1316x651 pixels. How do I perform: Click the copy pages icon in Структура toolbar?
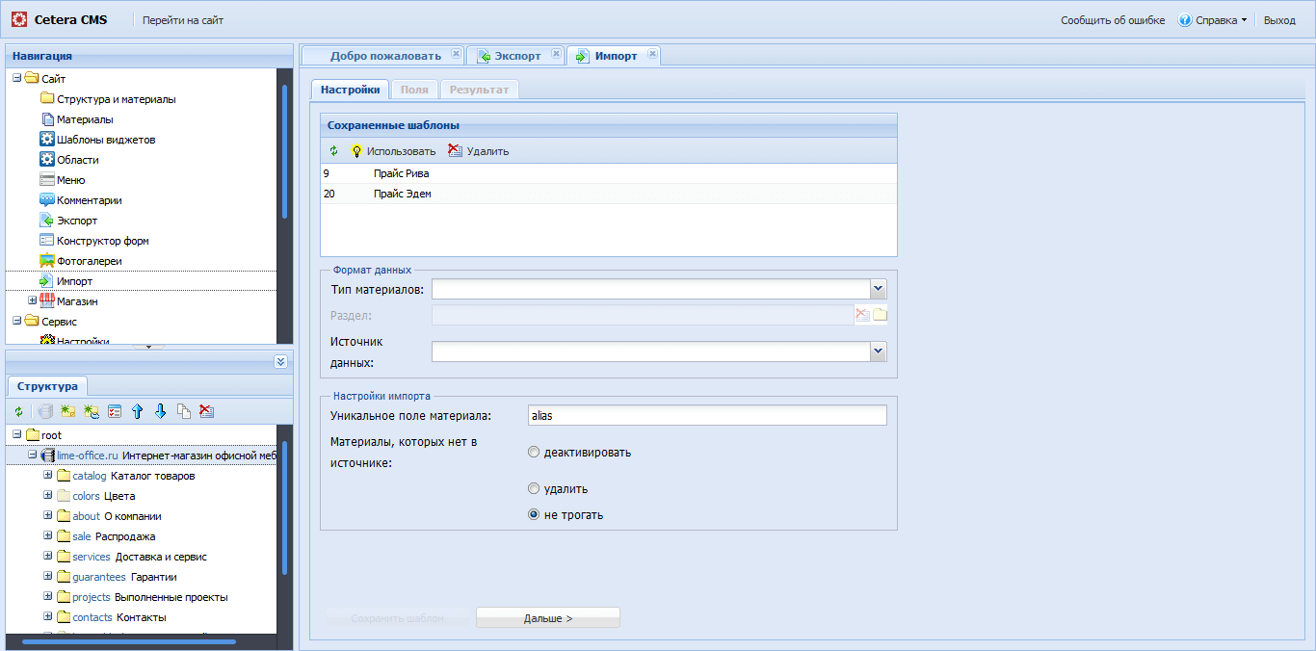click(183, 411)
